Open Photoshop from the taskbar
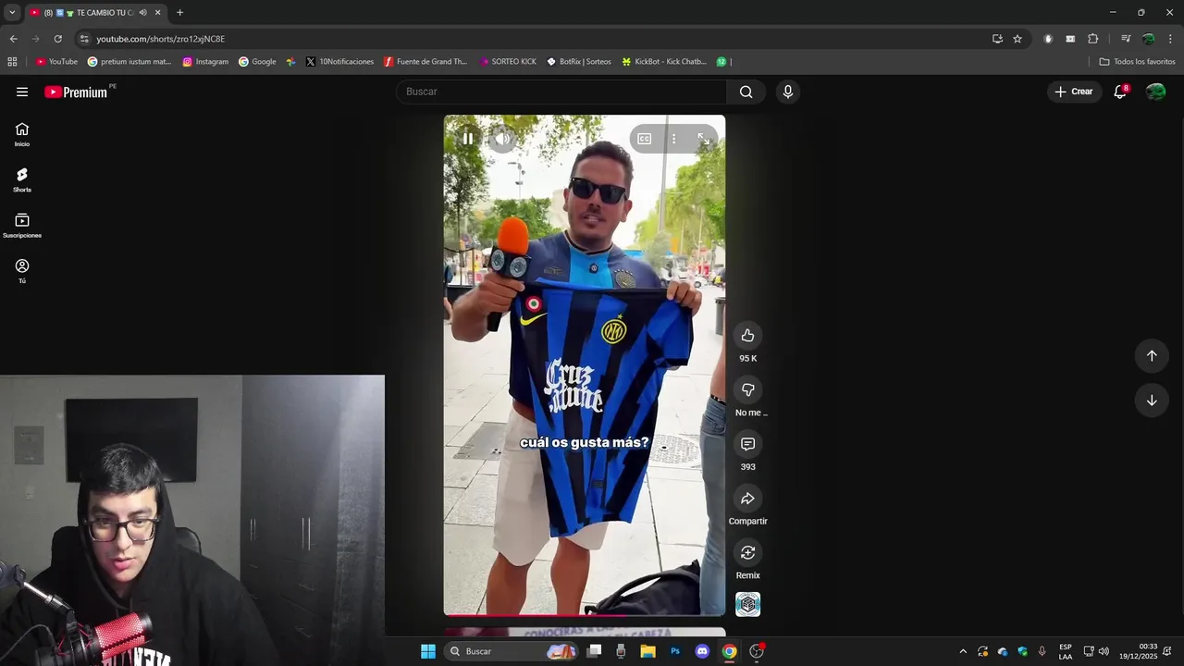This screenshot has width=1184, height=666. tap(675, 651)
